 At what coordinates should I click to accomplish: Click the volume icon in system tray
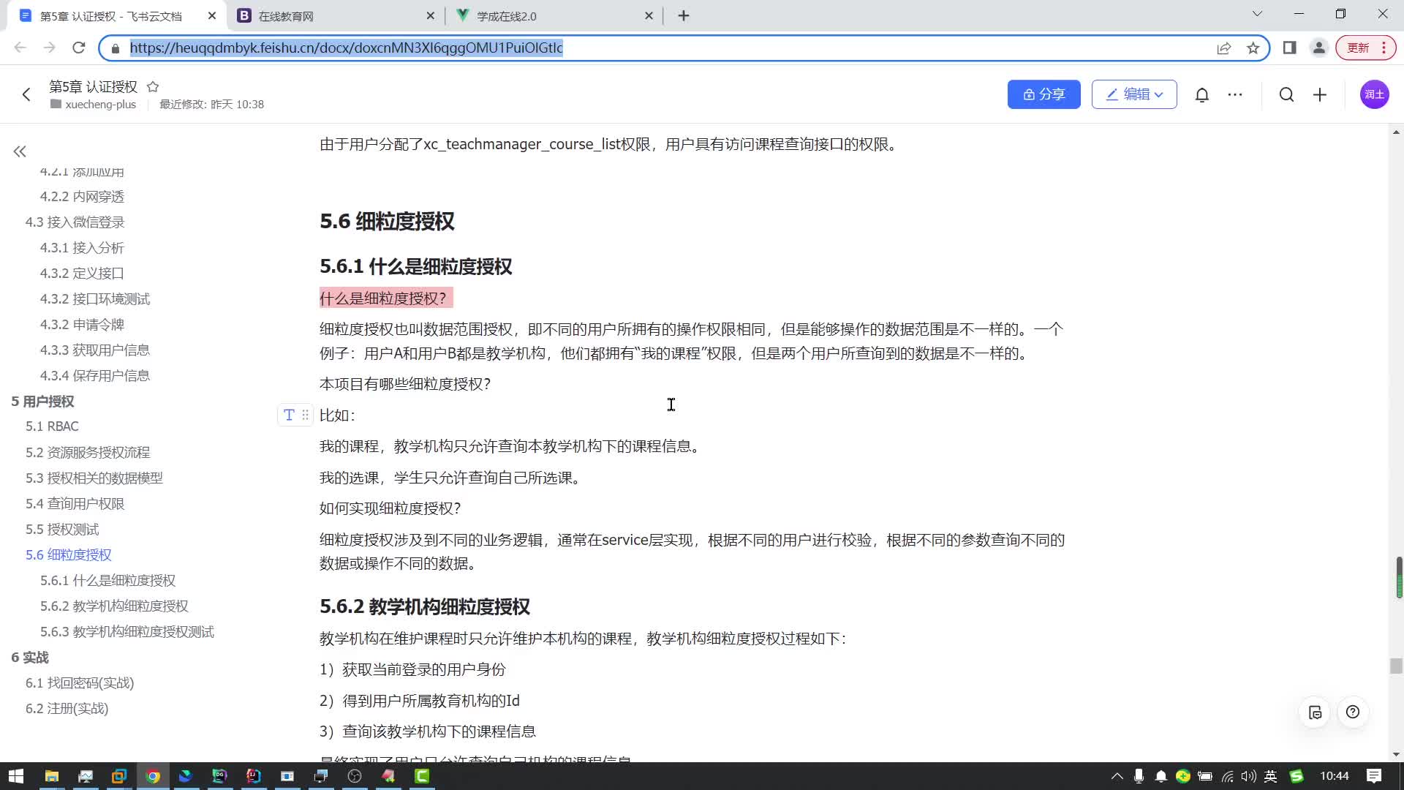pos(1249,776)
